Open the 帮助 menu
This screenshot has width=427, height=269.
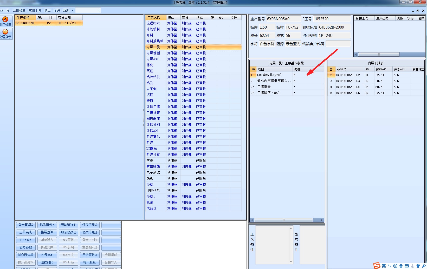pos(66,10)
